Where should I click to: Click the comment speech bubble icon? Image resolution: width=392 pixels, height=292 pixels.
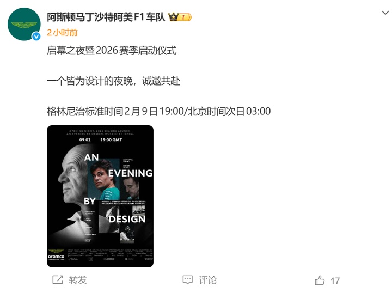tap(187, 280)
